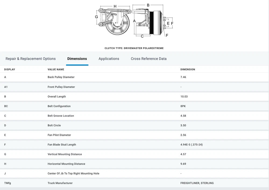Select the Horizontal Mounting Distance value 9.69
Screen dimensions: 269x190
[183, 164]
